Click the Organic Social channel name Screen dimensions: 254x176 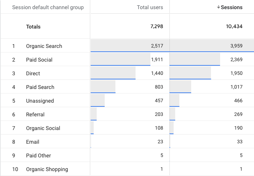[x=43, y=128]
